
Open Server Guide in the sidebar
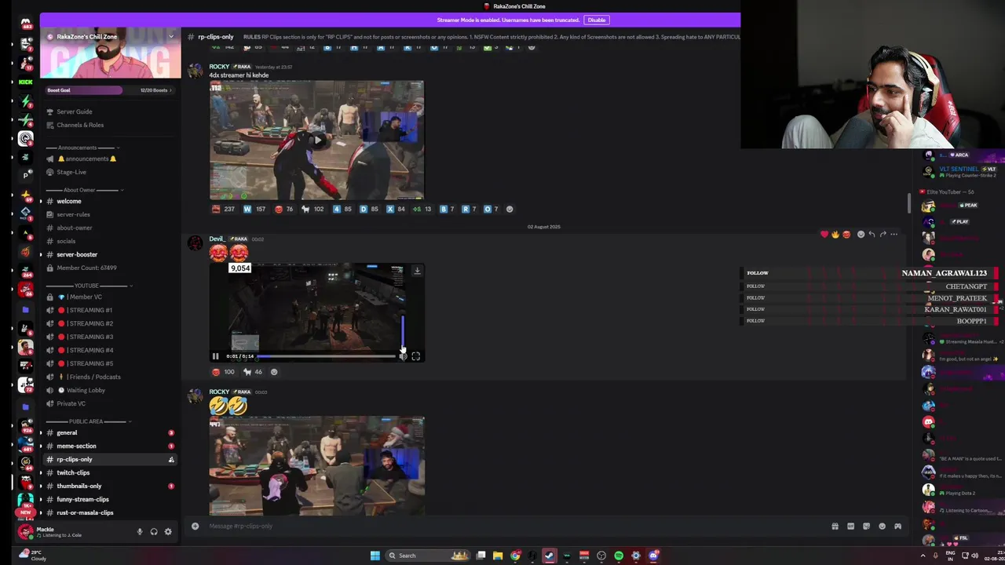click(x=75, y=111)
